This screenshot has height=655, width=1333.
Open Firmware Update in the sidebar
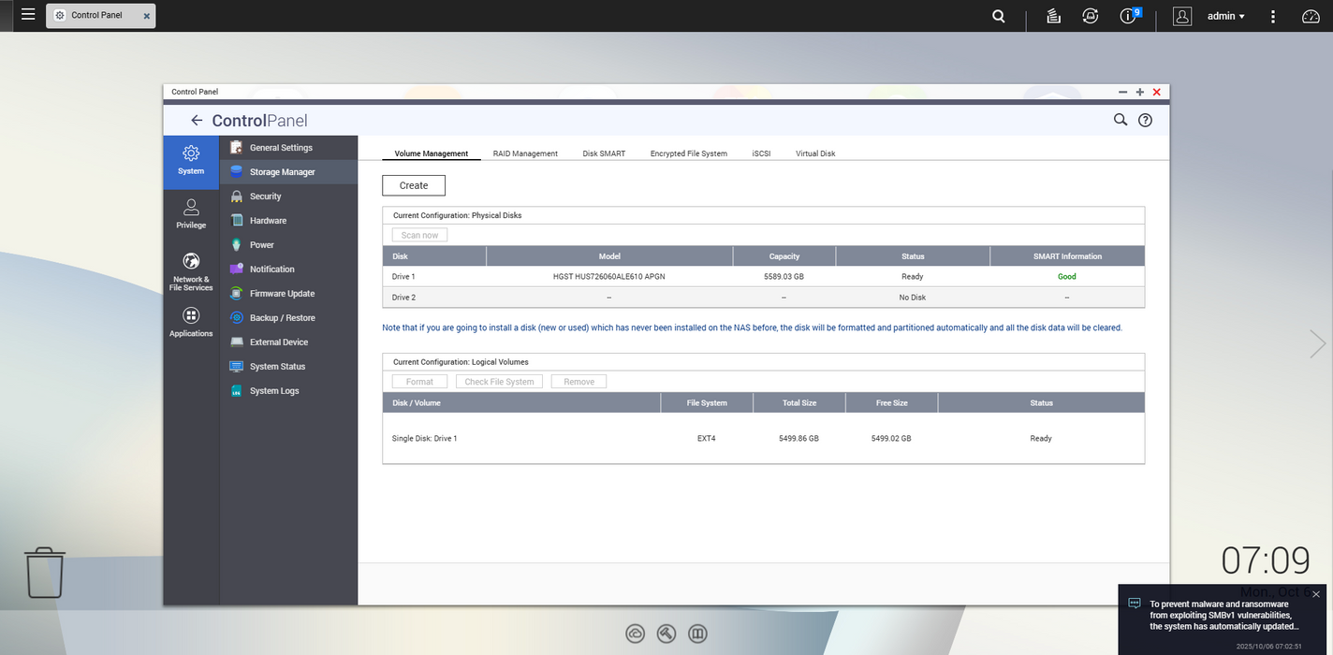282,294
